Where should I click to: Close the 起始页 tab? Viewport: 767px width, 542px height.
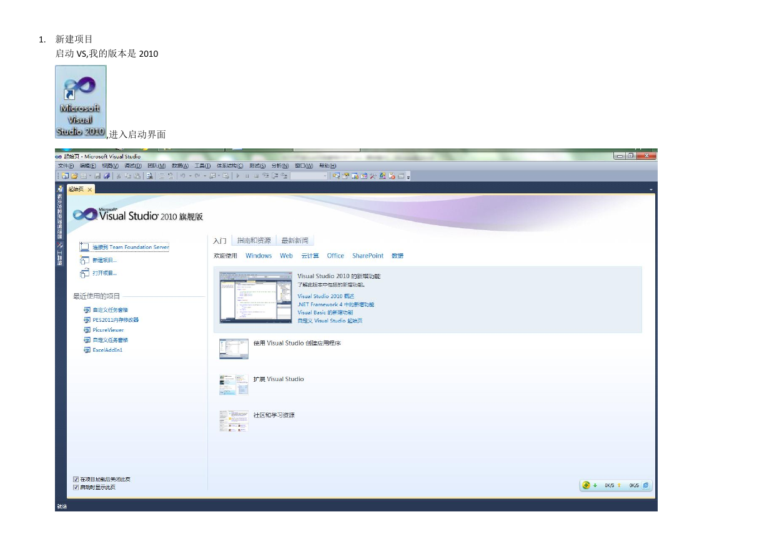(90, 190)
